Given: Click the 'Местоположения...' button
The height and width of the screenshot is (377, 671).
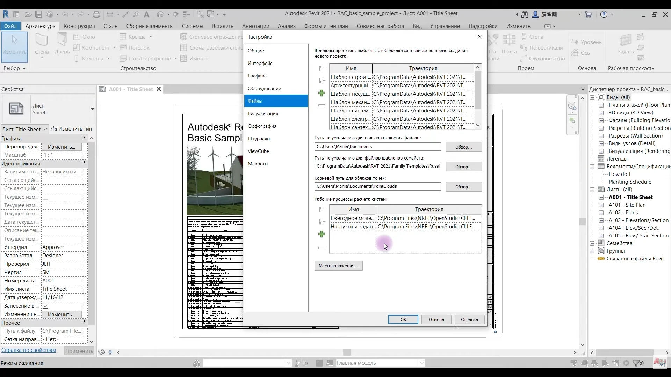Looking at the screenshot, I should click(x=338, y=266).
